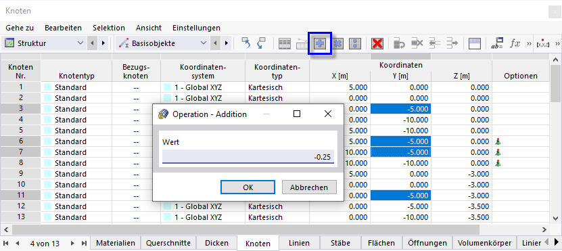
Task: Click the option icon in row 6
Action: pyautogui.click(x=498, y=141)
